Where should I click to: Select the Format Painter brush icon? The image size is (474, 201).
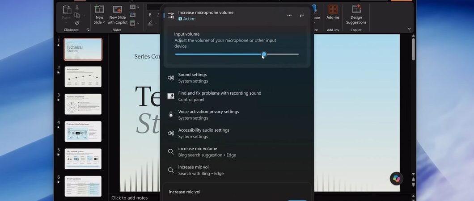tap(77, 23)
